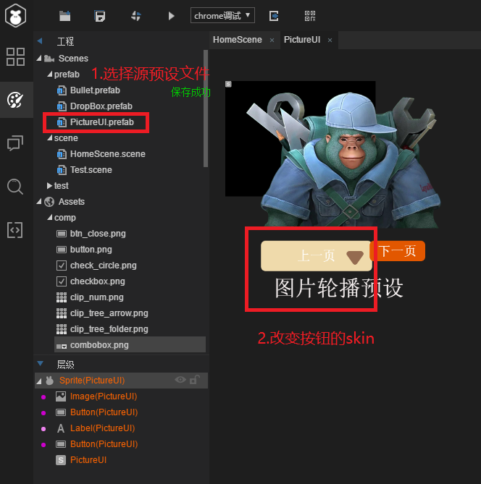This screenshot has width=481, height=484.
Task: Click the publish/export toolbar icon
Action: [x=274, y=16]
